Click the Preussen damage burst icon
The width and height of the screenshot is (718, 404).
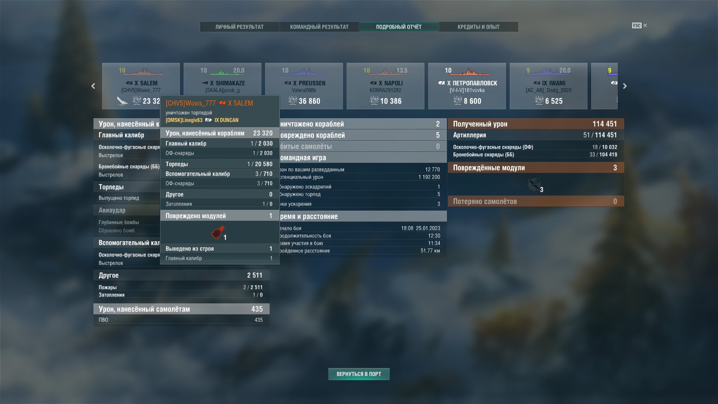293,100
